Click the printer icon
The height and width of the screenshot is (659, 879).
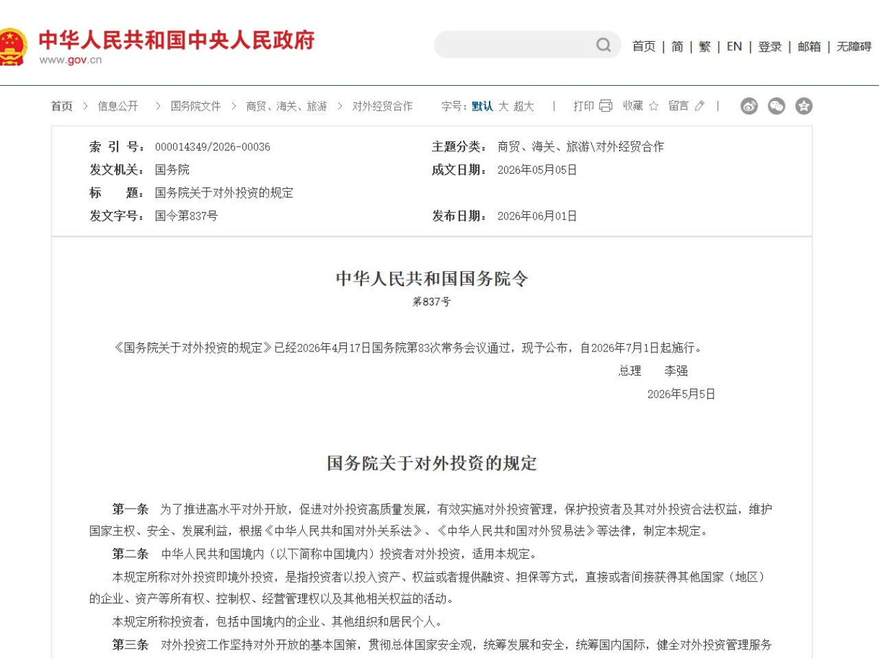606,106
